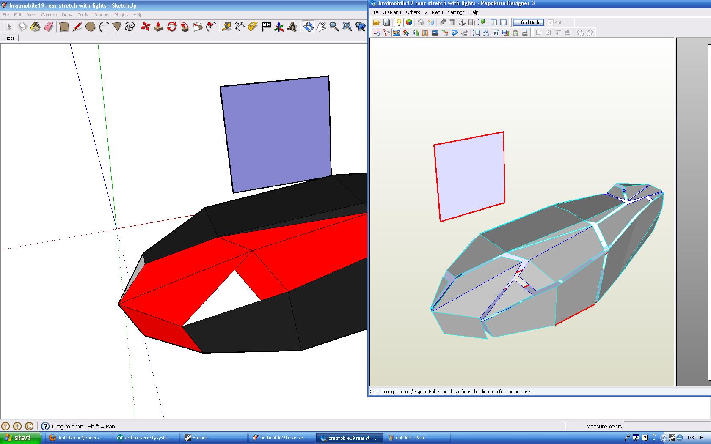Open the Pepakura Settings menu
Image resolution: width=711 pixels, height=444 pixels.
456,12
